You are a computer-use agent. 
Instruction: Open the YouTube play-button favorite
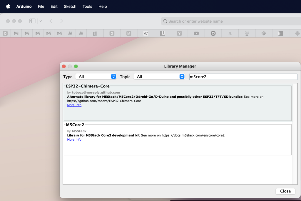(196, 34)
